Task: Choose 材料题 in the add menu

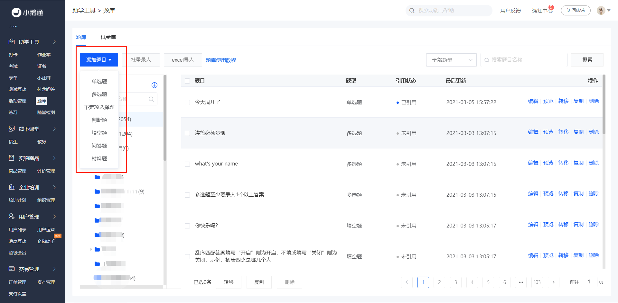Action: click(99, 159)
